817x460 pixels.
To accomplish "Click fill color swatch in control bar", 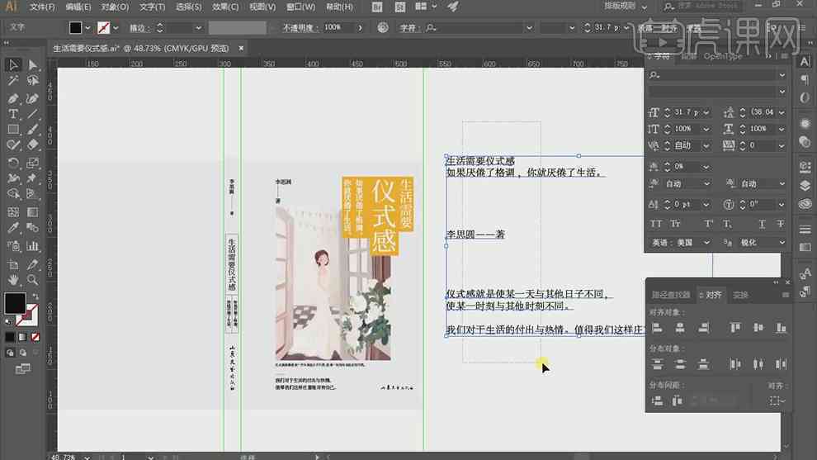I will click(x=75, y=27).
